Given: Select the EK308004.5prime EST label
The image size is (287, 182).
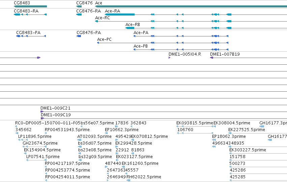Looking at the screenshot, I should (x=232, y=123).
